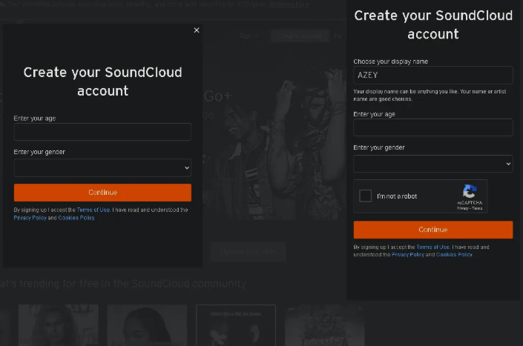Focus the age field in right panel
523x346 pixels.
[x=433, y=127]
